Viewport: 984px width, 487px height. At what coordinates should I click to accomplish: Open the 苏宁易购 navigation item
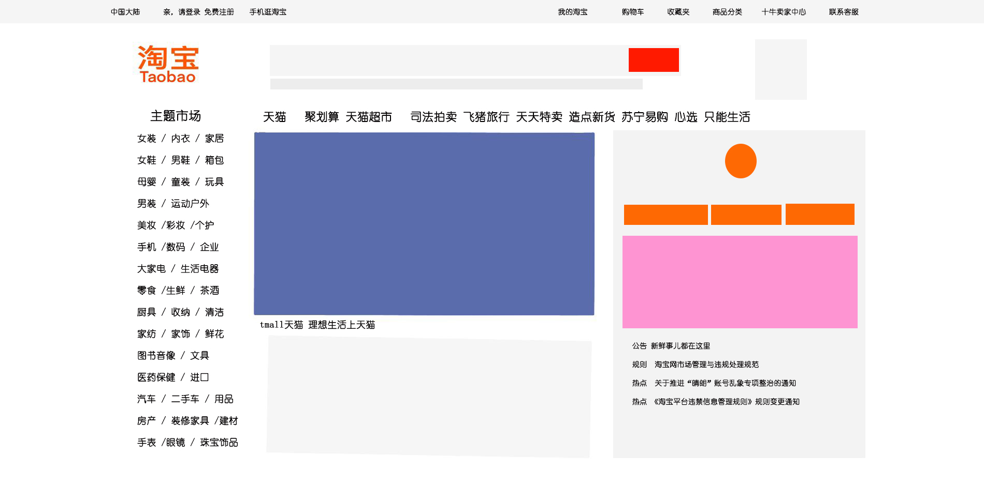tap(645, 117)
